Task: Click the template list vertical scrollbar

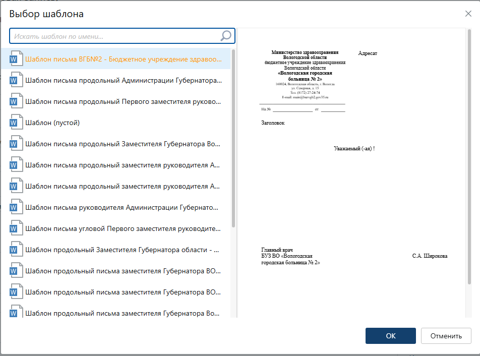Action: click(233, 139)
